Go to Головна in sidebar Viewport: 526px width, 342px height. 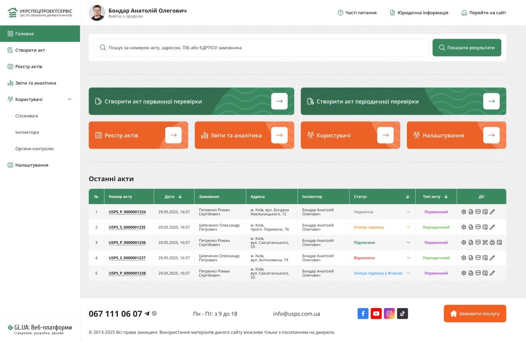click(x=40, y=33)
